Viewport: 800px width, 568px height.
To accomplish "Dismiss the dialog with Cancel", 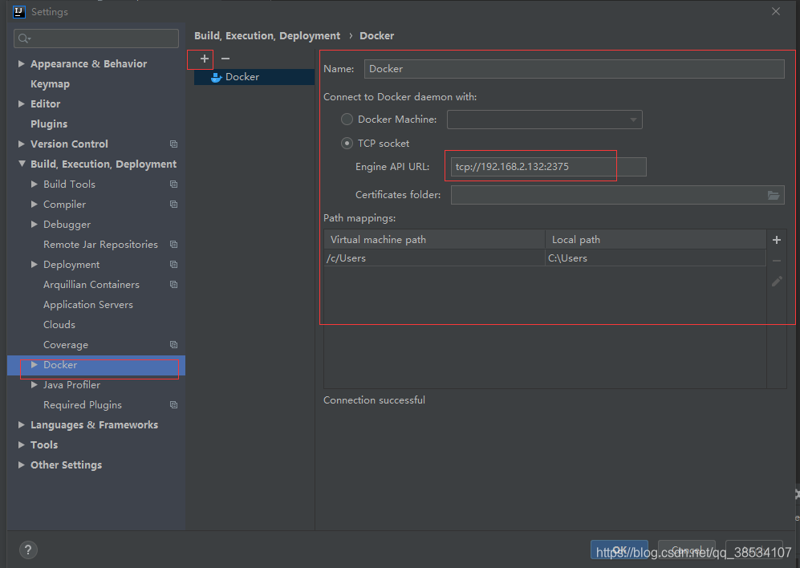I will (x=686, y=550).
